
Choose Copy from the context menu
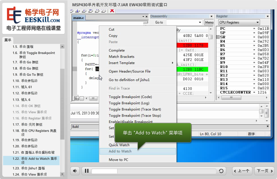[x=113, y=36]
